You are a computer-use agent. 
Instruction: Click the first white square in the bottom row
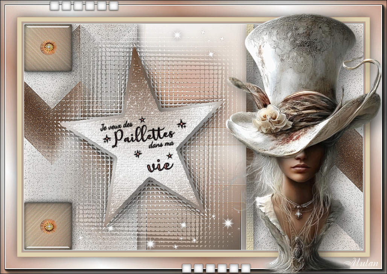pos(187,268)
